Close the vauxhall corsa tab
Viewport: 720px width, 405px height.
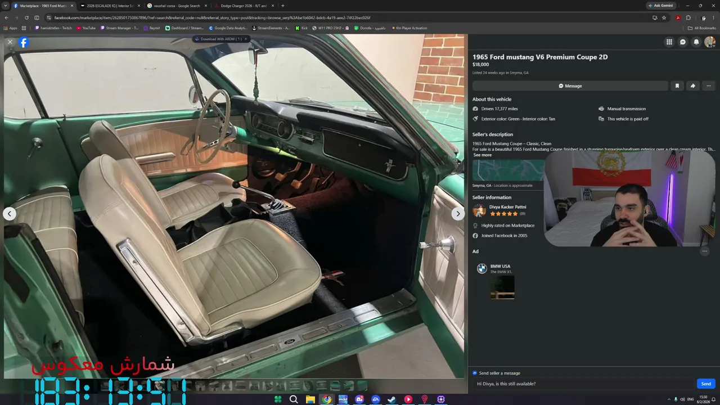tap(206, 6)
